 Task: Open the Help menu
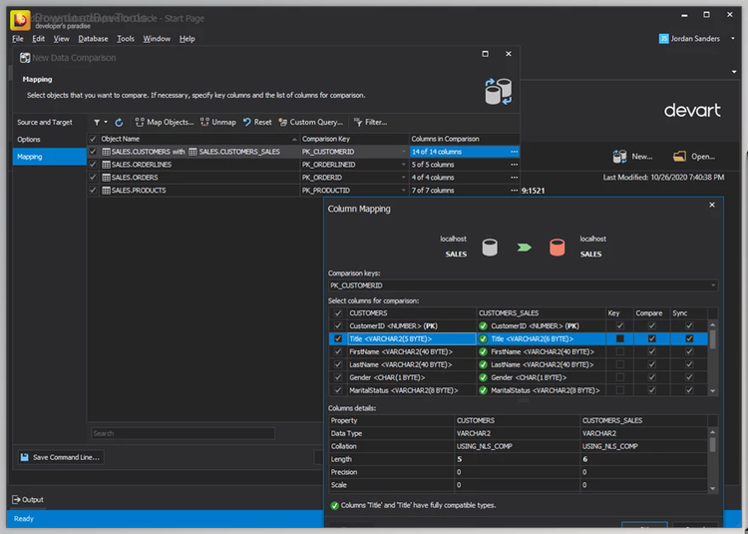tap(187, 39)
